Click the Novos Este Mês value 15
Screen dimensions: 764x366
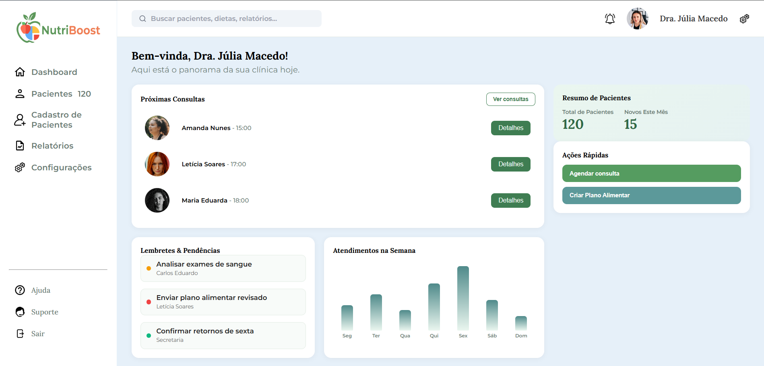(x=630, y=124)
